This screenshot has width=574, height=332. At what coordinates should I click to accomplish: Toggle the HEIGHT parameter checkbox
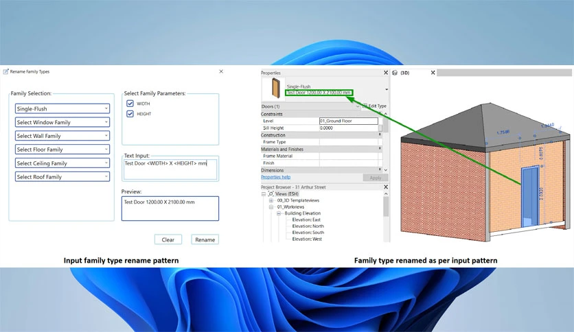pos(130,114)
